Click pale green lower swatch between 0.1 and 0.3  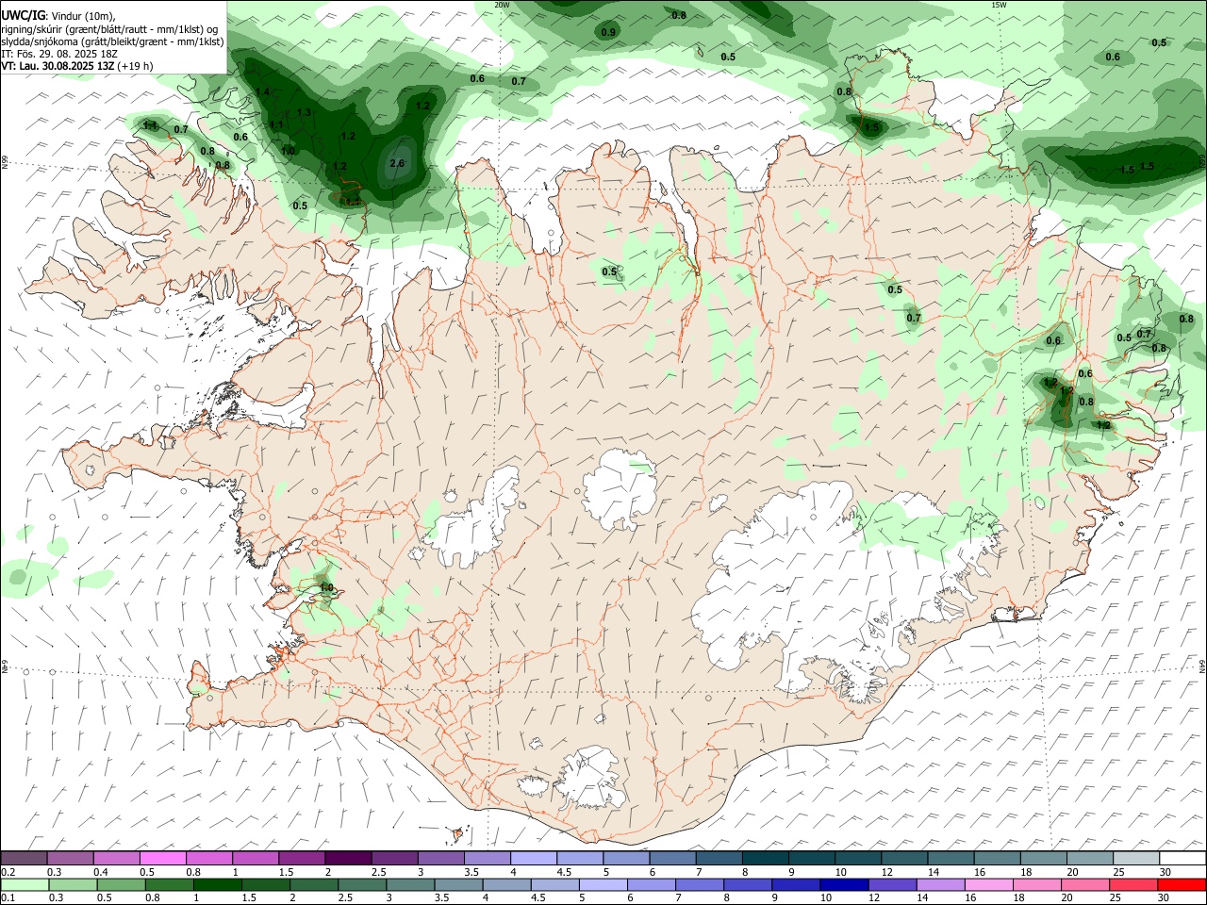point(25,884)
